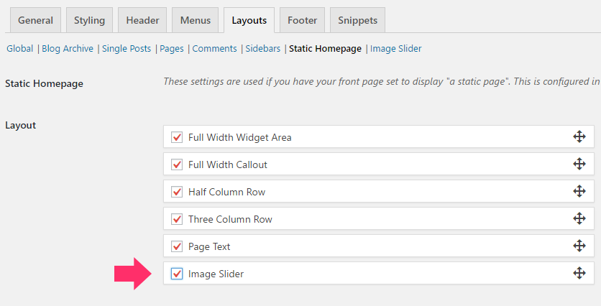Image resolution: width=601 pixels, height=306 pixels.
Task: Open the Footer tab
Action: click(x=303, y=20)
